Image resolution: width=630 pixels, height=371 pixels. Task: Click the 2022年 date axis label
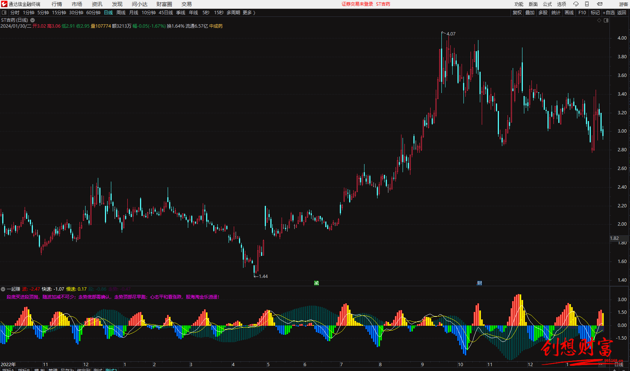pos(8,365)
